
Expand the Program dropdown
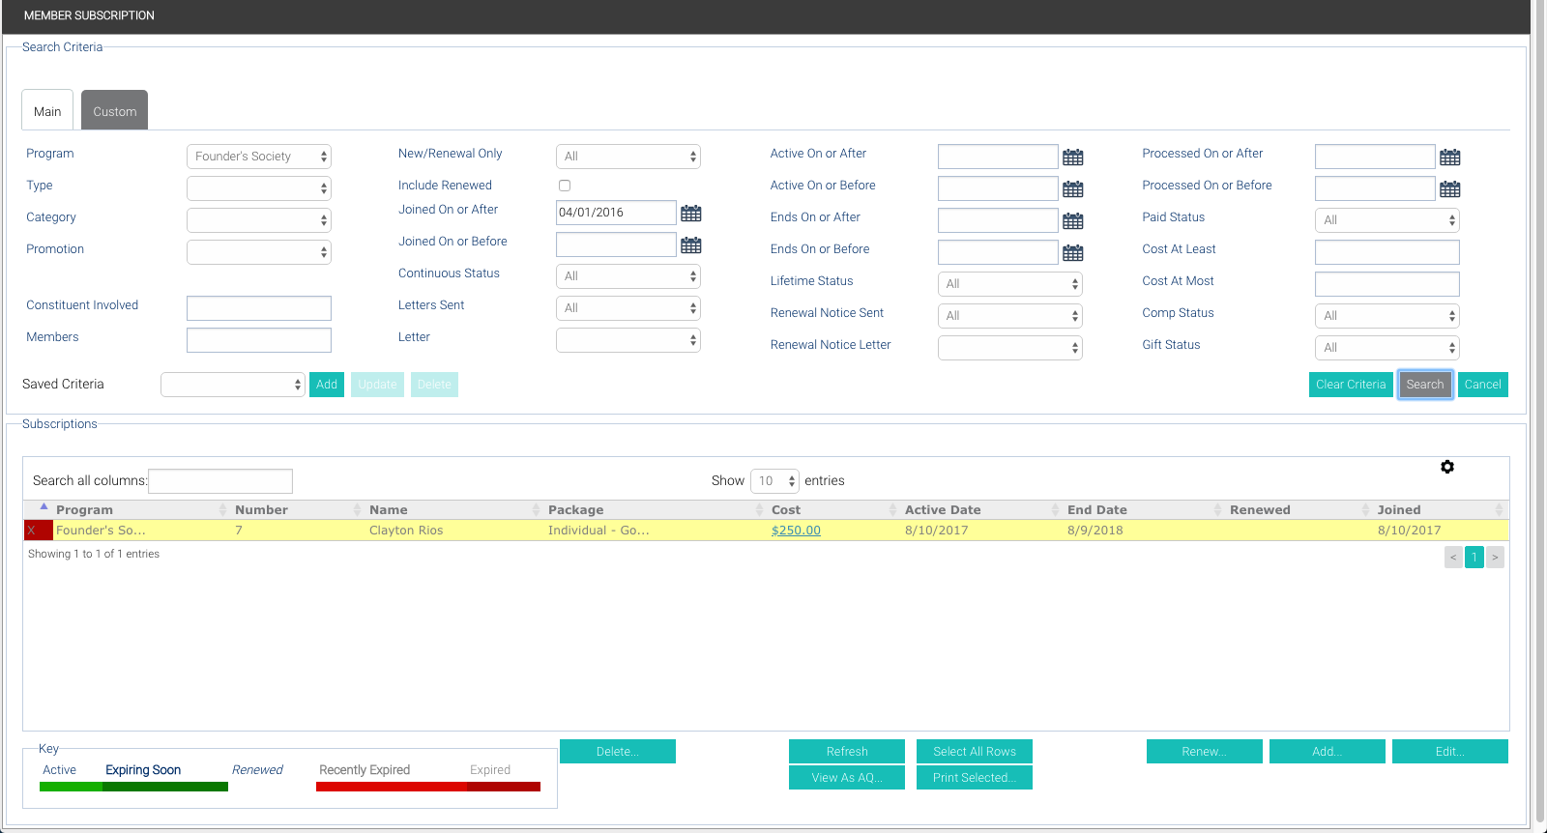pyautogui.click(x=259, y=157)
